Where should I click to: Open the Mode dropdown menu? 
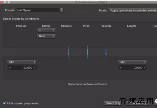click(133, 10)
